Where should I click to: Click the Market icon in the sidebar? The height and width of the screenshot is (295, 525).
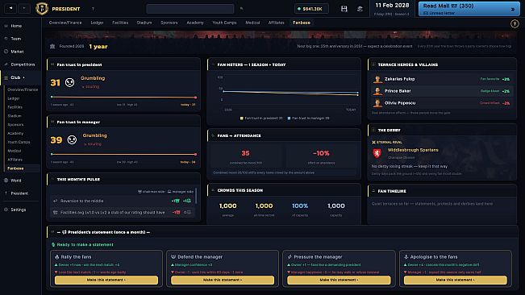[6, 52]
